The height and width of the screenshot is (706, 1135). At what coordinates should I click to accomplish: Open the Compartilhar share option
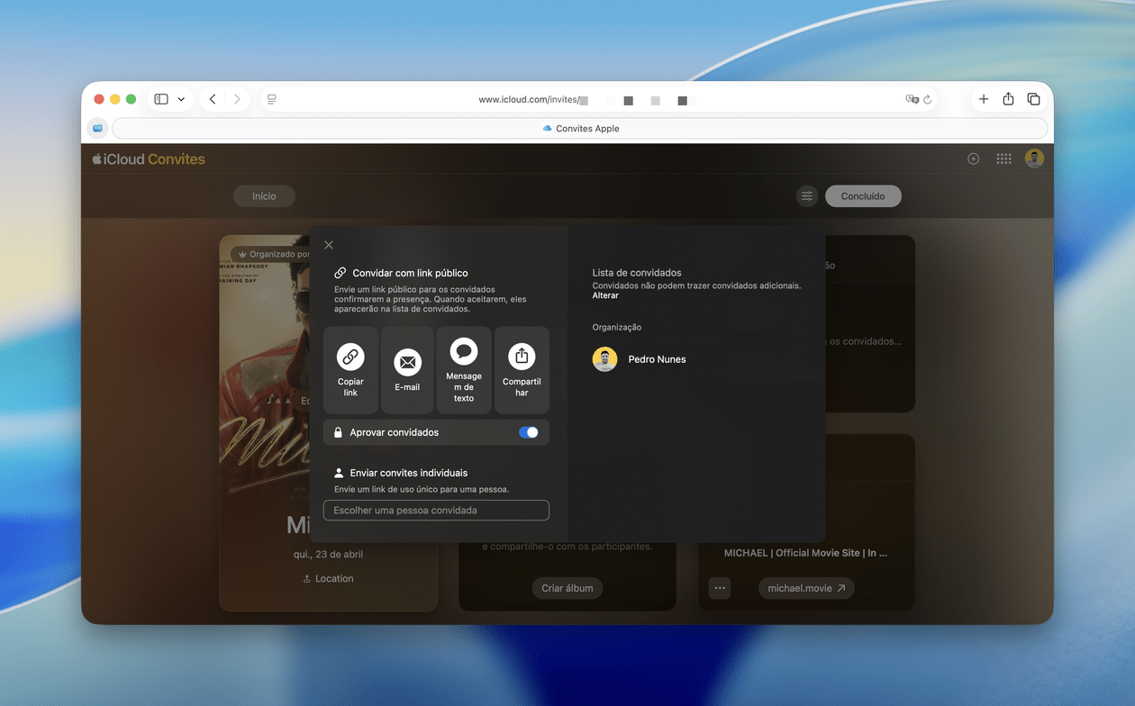coord(522,369)
